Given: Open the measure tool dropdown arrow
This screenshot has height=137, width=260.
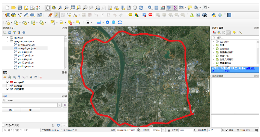Looking at the screenshot, I should 185,7.
